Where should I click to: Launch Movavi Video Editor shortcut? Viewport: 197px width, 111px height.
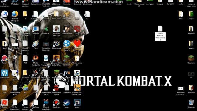[46, 102]
